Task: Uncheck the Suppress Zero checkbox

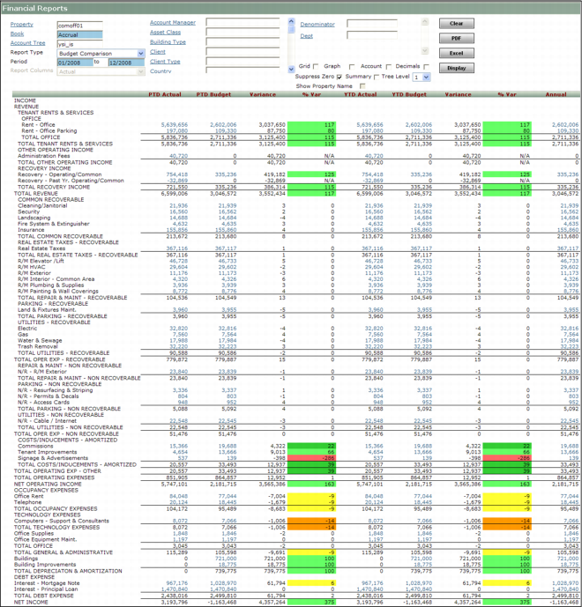Action: pos(339,77)
